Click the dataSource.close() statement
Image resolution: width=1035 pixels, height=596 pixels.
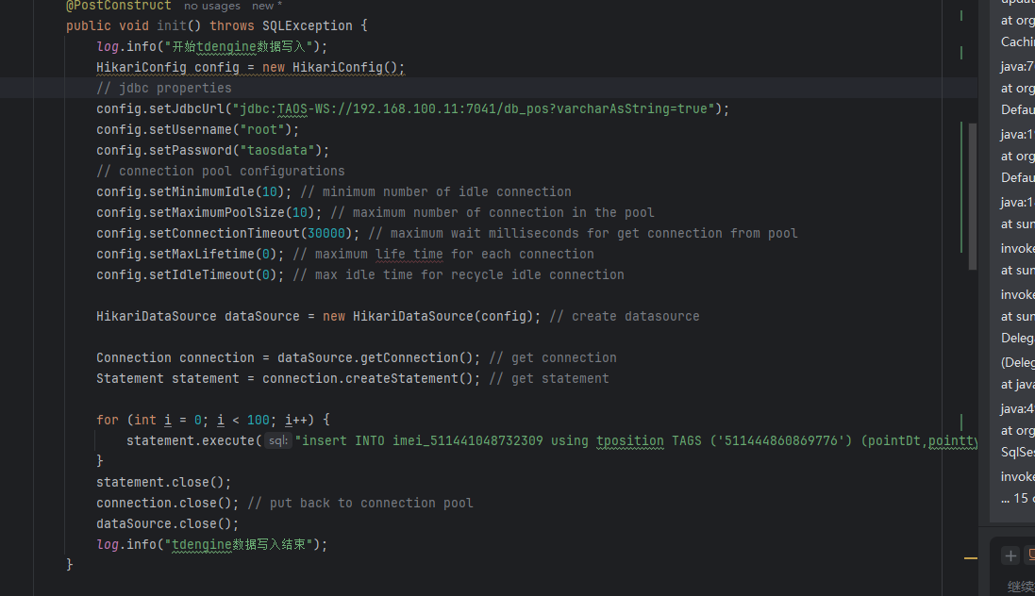[x=167, y=523]
